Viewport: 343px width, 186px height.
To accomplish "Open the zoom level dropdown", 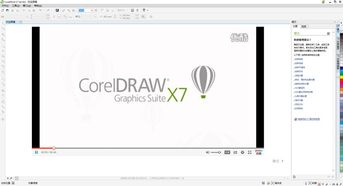I will pos(91,10).
